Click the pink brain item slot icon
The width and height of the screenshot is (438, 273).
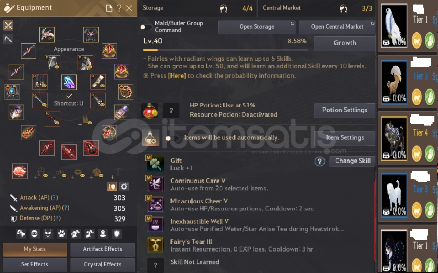(x=20, y=171)
